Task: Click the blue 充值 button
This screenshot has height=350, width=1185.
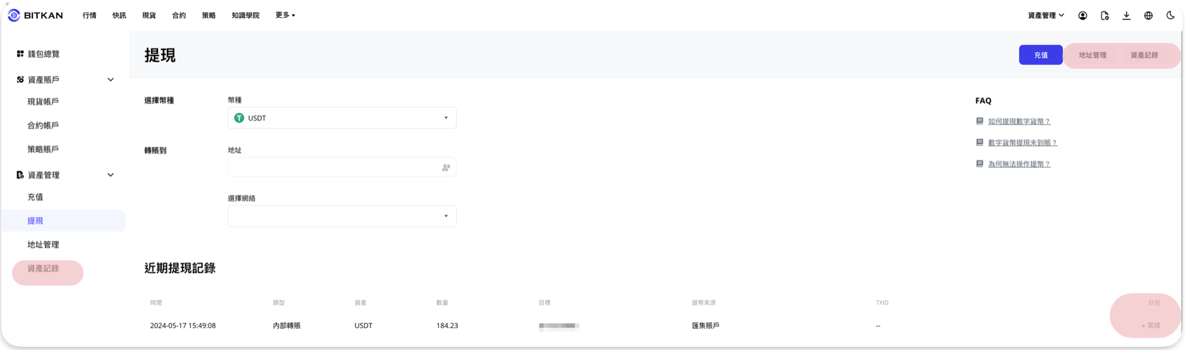Action: [1041, 55]
